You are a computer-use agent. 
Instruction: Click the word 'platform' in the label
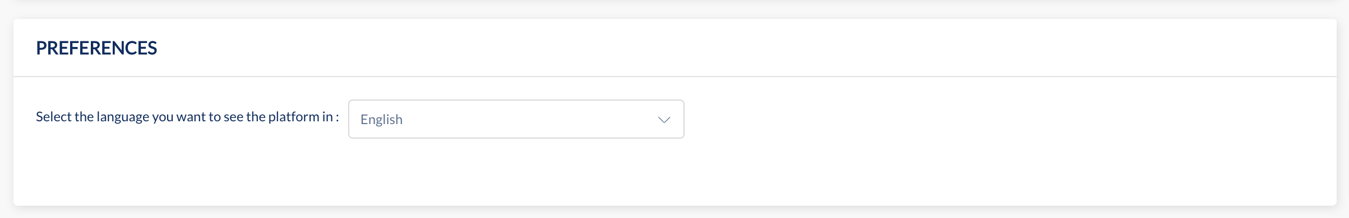coord(293,117)
